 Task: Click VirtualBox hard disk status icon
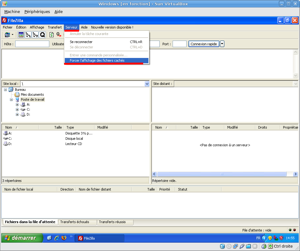(222, 246)
